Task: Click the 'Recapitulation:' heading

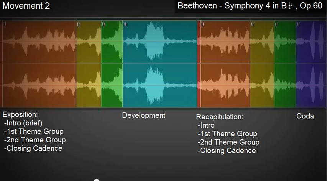Action: point(220,117)
